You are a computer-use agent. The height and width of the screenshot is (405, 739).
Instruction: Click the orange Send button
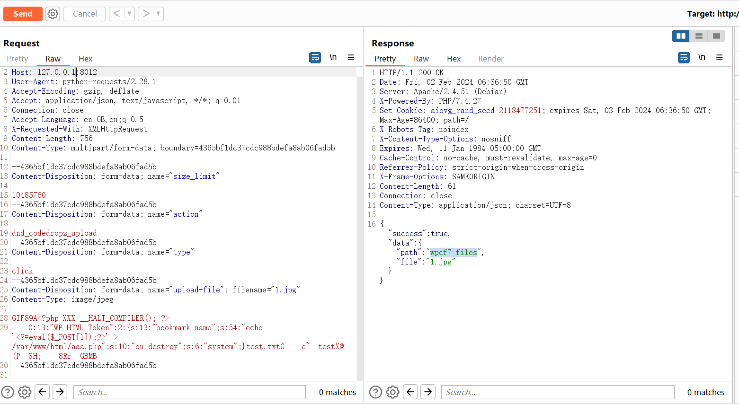[x=23, y=14]
